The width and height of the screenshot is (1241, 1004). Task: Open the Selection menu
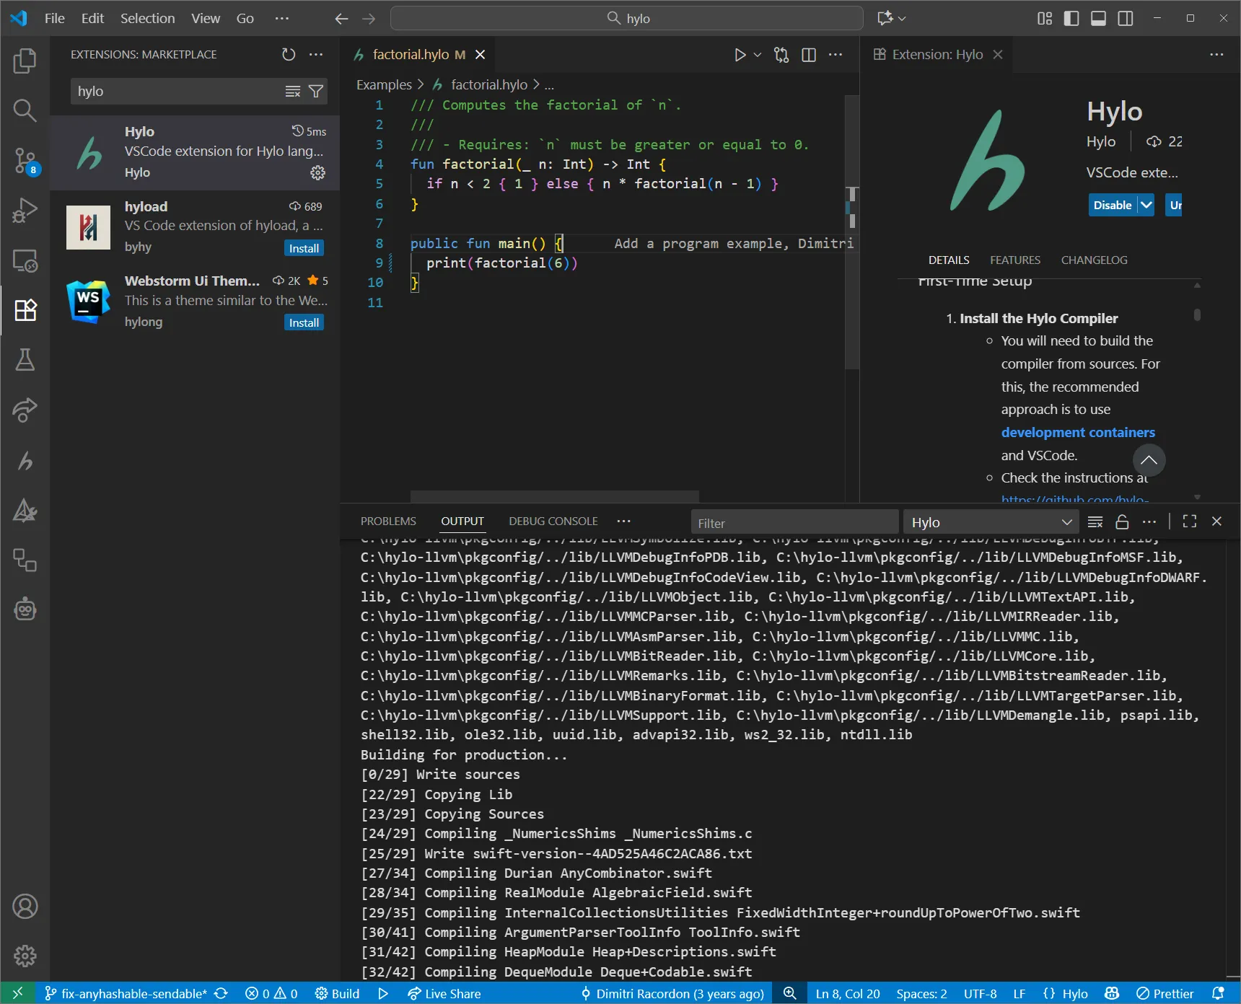coord(147,18)
